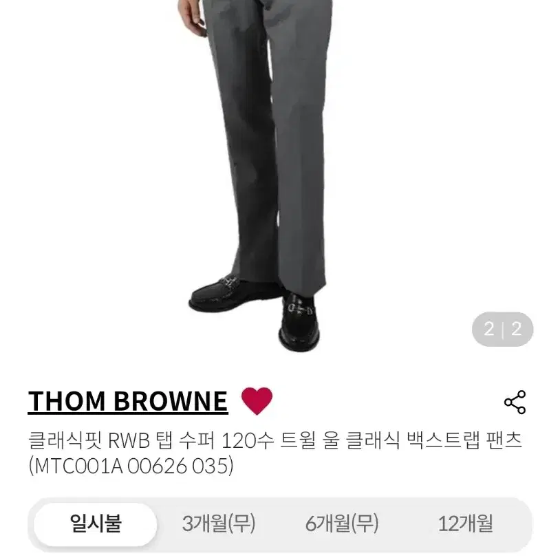Tap the RWB word in the product title

pos(129,441)
